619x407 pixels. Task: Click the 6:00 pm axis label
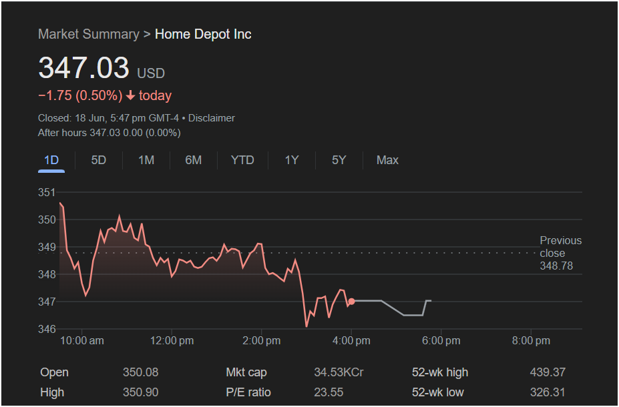441,341
